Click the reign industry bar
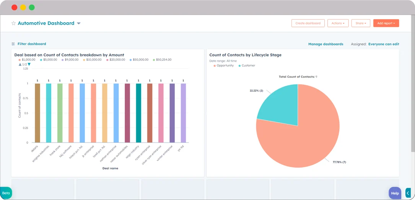The height and width of the screenshot is (200, 415). point(138,113)
